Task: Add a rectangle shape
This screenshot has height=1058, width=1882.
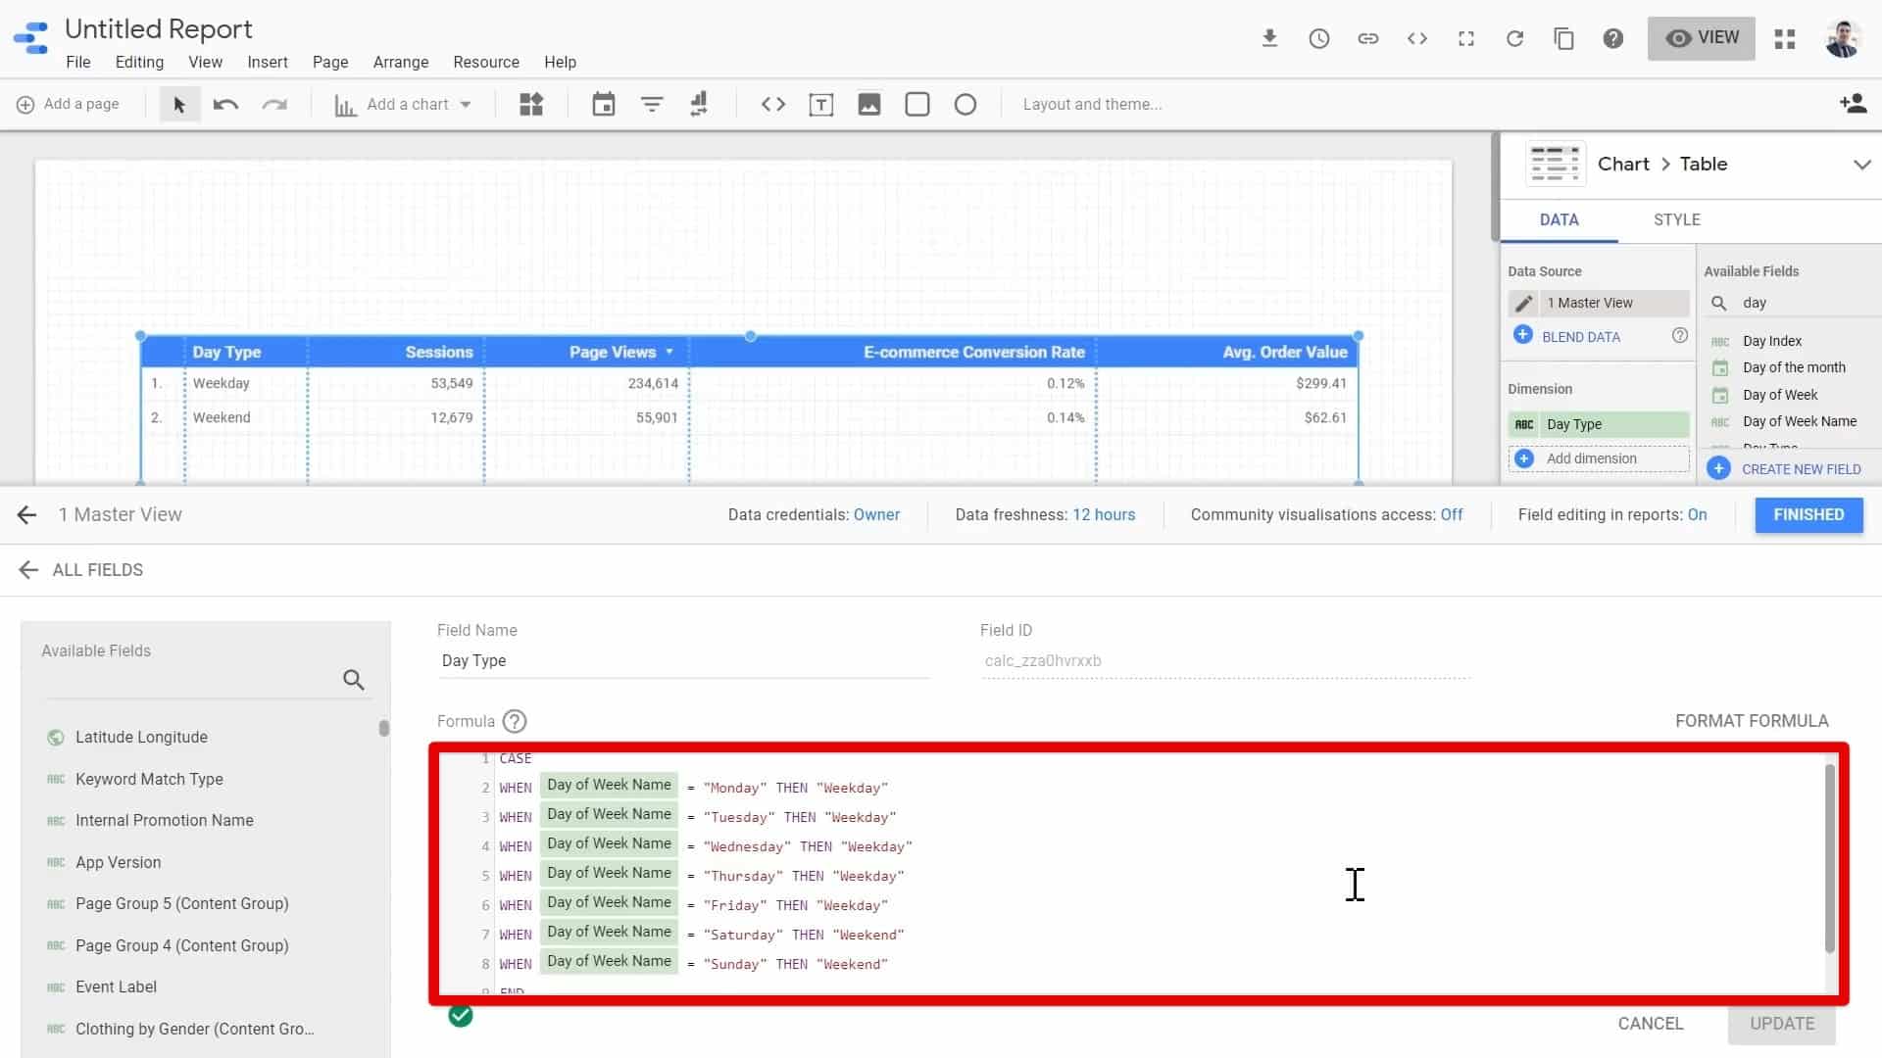Action: coord(917,104)
